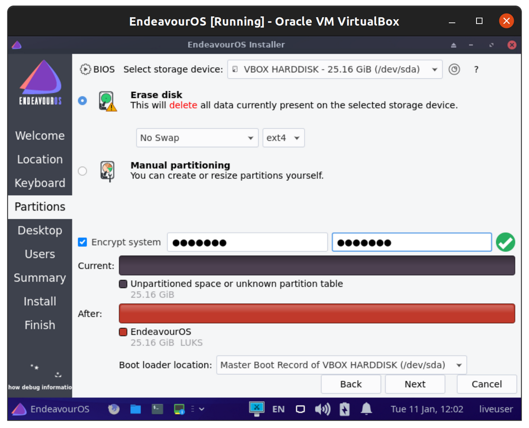Click the red After partition bar
529x428 pixels.
point(317,314)
